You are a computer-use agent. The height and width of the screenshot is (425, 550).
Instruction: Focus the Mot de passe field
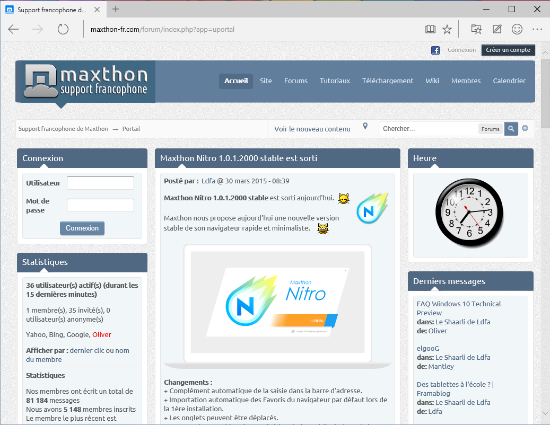pos(100,205)
